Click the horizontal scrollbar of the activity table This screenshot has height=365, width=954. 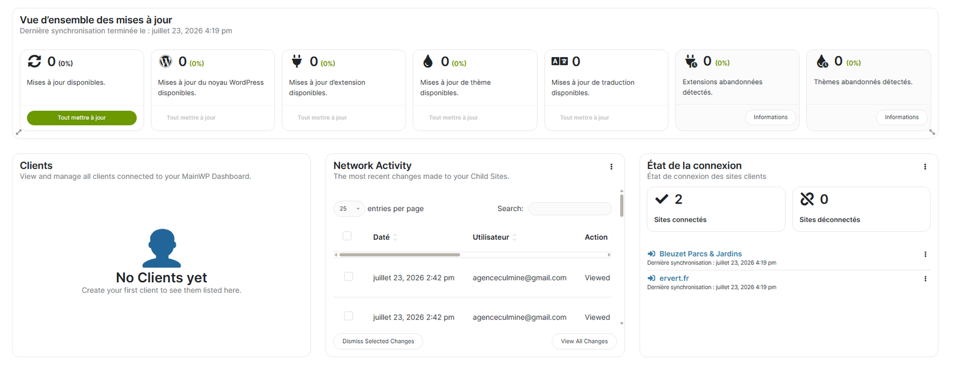click(399, 255)
